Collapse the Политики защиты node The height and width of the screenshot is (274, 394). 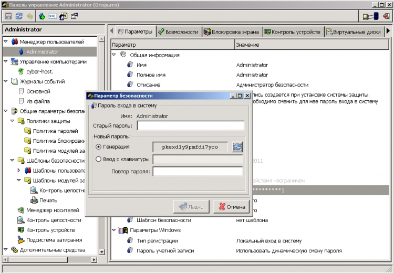(12, 121)
